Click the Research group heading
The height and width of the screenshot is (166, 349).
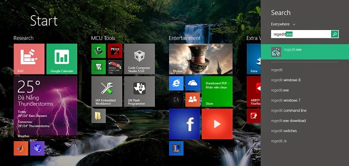(x=24, y=38)
